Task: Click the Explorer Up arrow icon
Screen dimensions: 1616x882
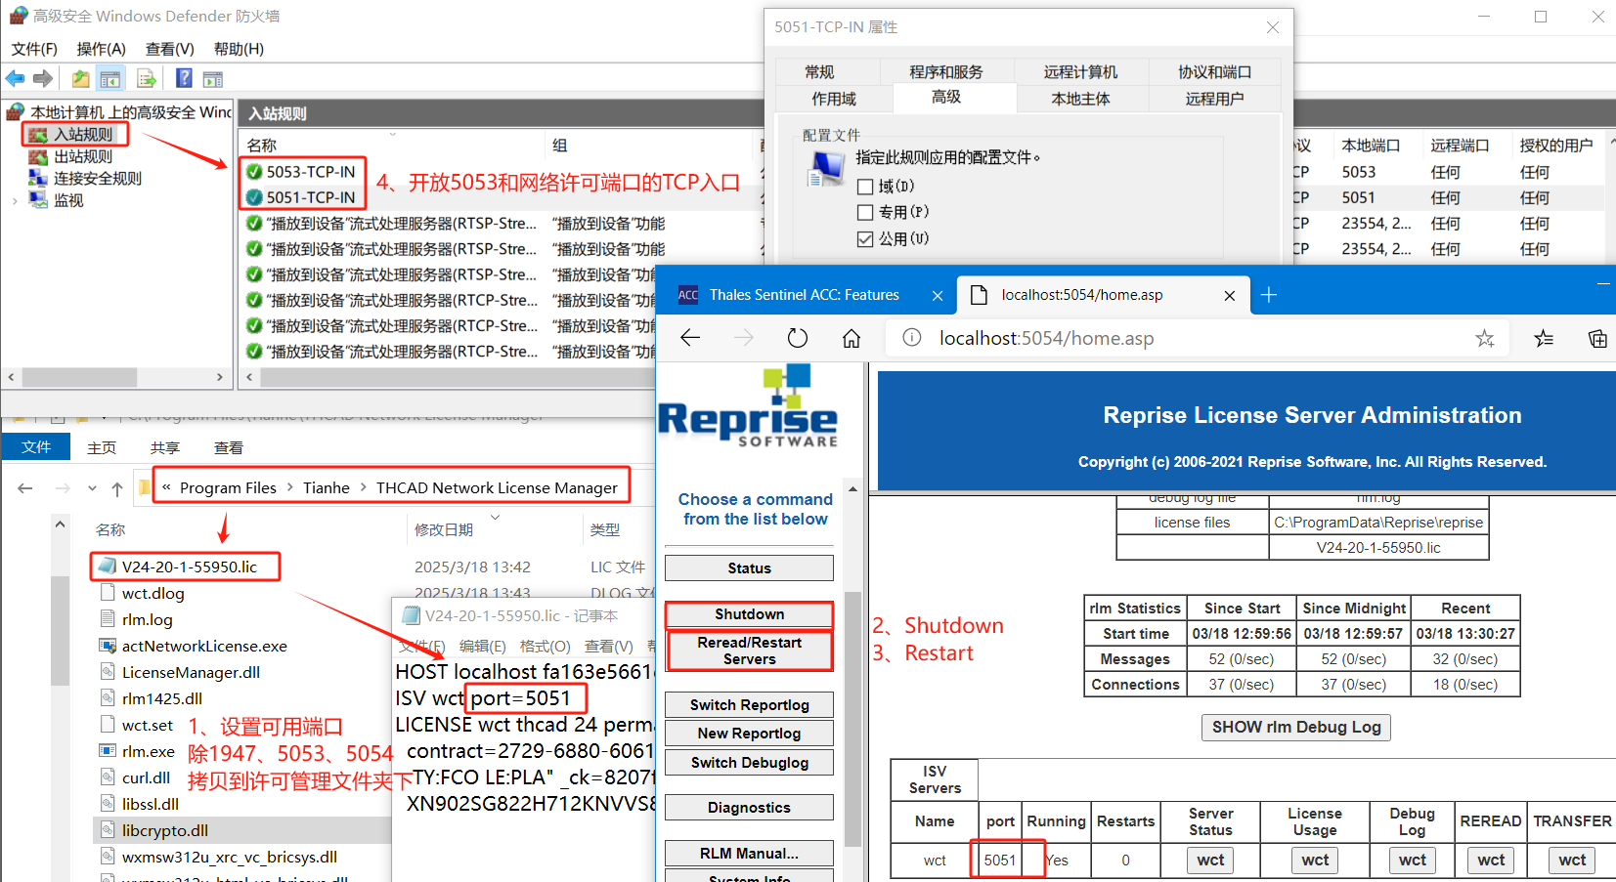Action: [117, 488]
